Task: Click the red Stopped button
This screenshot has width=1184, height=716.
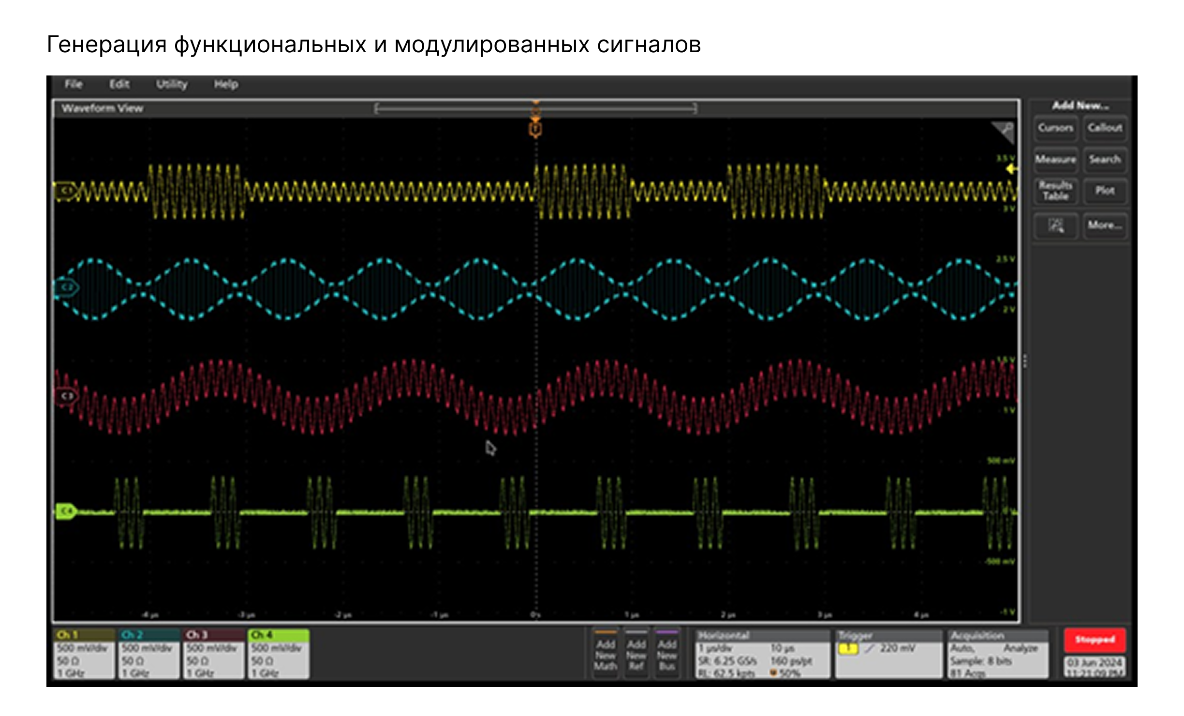Action: 1095,640
